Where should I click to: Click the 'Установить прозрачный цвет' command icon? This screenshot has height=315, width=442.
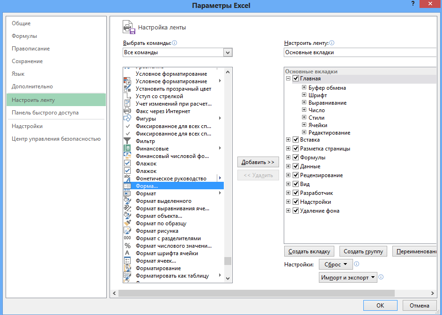(x=127, y=89)
